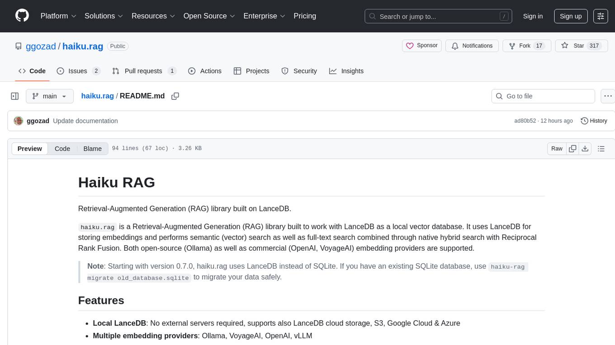This screenshot has width=615, height=345.
Task: Select the Haiku RAG heading
Action: pos(117,182)
